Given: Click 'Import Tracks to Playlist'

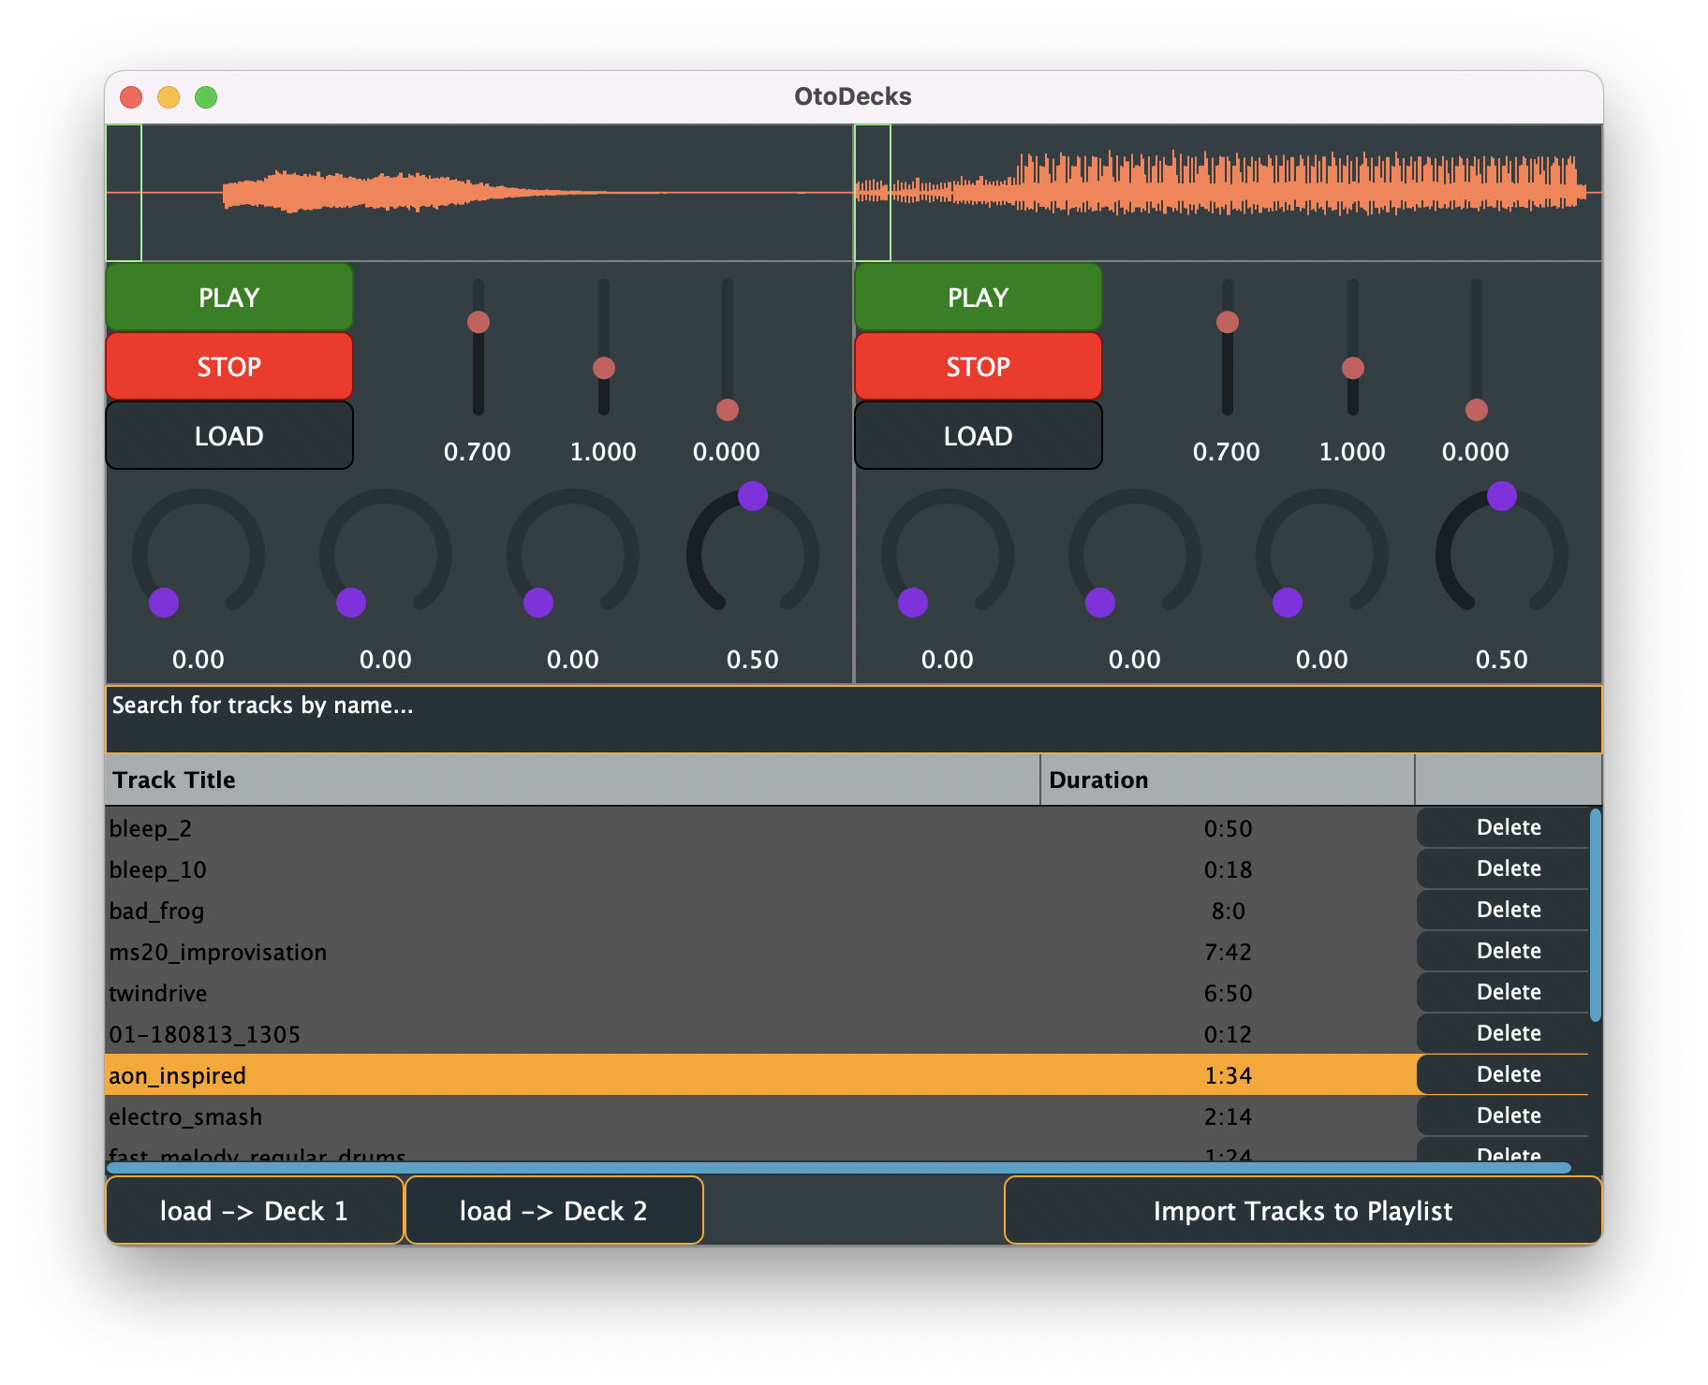Looking at the screenshot, I should tap(1303, 1210).
